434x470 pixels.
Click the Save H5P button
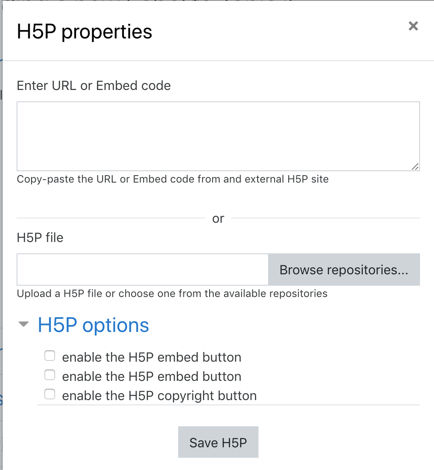[x=218, y=442]
